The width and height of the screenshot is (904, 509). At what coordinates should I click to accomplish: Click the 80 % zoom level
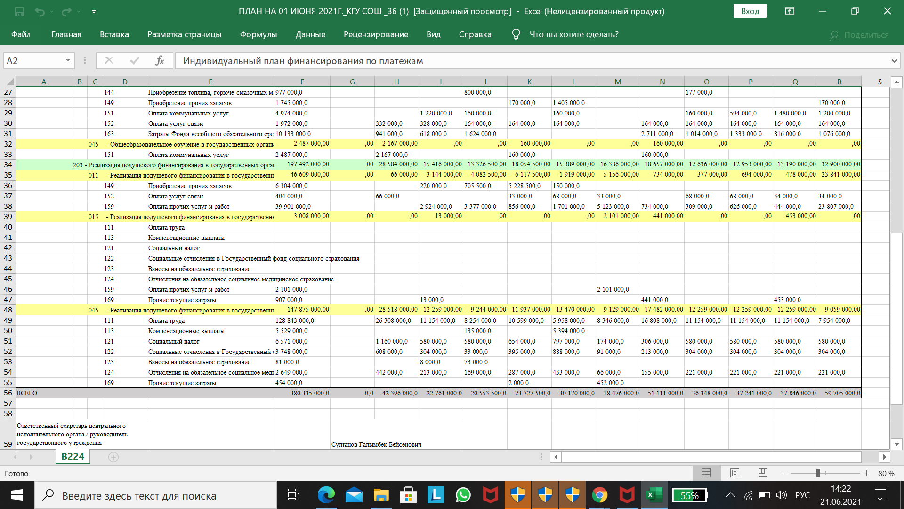886,473
